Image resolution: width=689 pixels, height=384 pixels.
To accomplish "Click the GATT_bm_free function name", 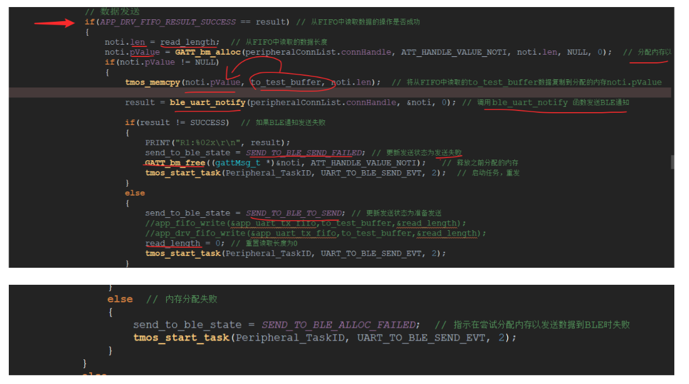I will pos(175,163).
